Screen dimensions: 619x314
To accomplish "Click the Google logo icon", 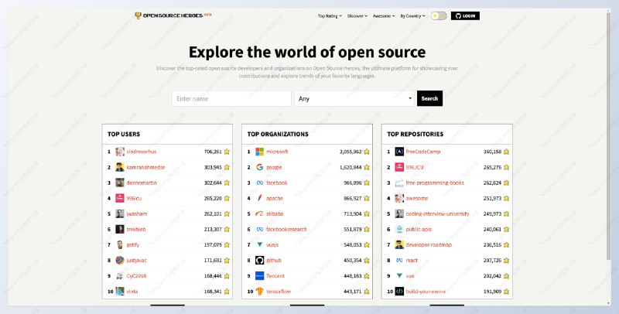I will 260,167.
